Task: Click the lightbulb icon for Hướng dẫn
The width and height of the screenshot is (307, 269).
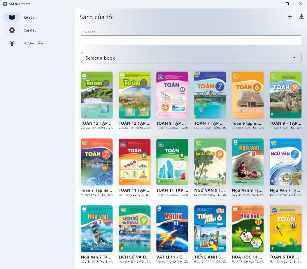Action: 12,43
